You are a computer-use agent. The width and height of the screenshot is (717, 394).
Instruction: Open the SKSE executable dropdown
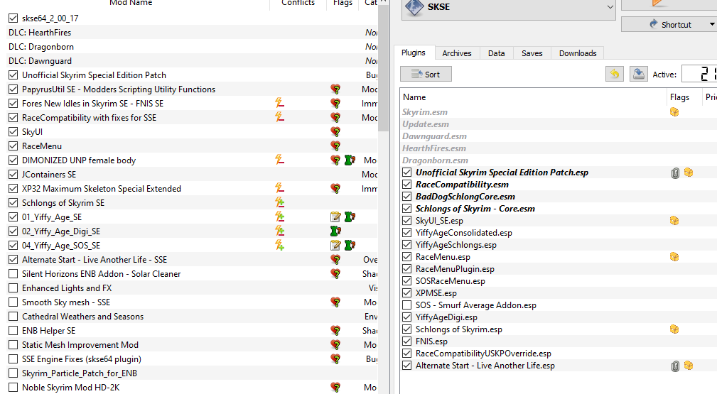pyautogui.click(x=610, y=7)
